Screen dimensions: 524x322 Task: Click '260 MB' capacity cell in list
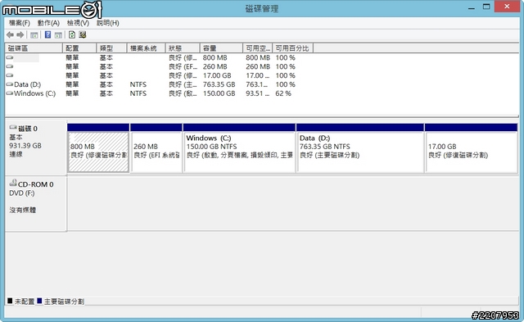[215, 66]
